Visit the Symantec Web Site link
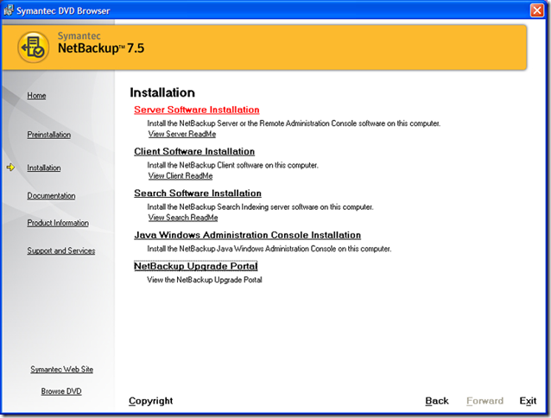This screenshot has height=418, width=551. tap(62, 369)
